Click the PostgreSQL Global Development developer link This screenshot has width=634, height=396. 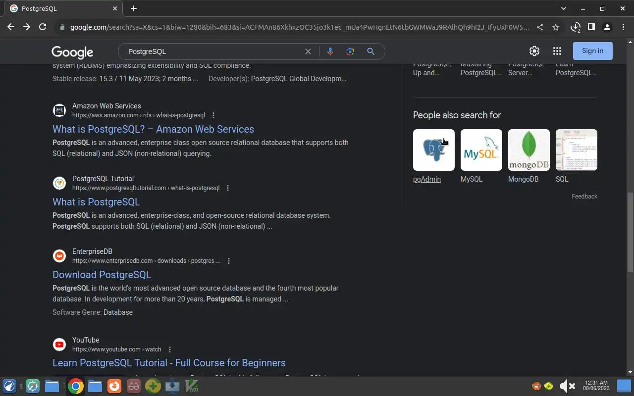point(299,79)
